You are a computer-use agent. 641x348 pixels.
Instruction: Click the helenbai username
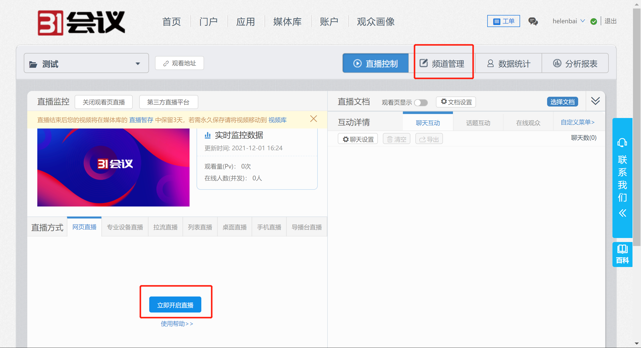(x=565, y=21)
